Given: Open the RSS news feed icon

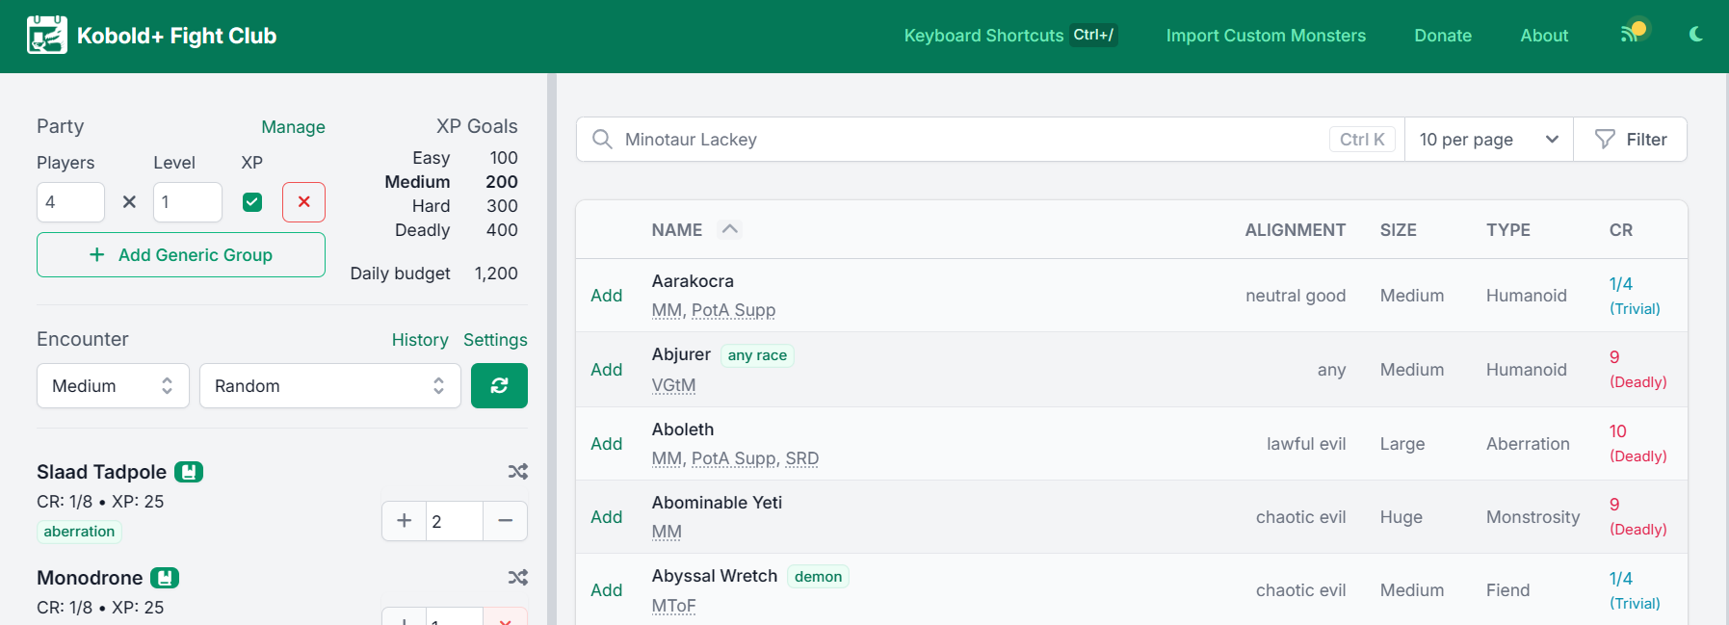Looking at the screenshot, I should click(x=1630, y=35).
